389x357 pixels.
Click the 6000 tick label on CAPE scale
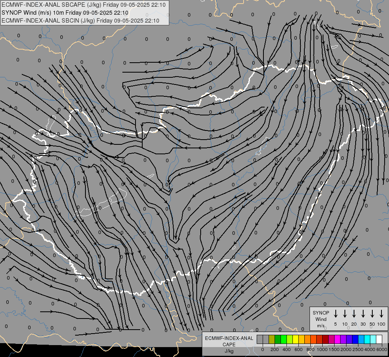(382, 349)
